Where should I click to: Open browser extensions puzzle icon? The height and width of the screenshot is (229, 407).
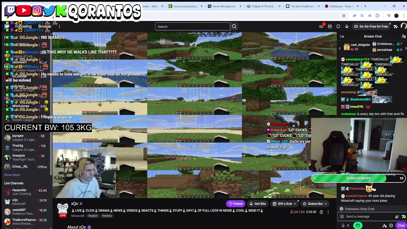click(x=377, y=16)
